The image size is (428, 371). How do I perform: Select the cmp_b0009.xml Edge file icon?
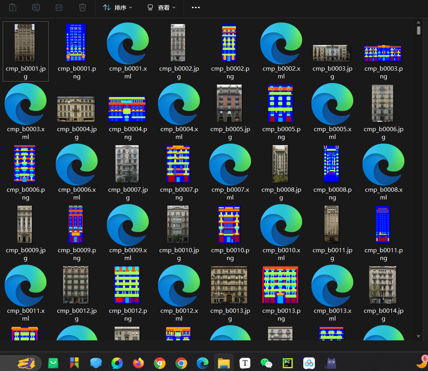click(x=128, y=225)
